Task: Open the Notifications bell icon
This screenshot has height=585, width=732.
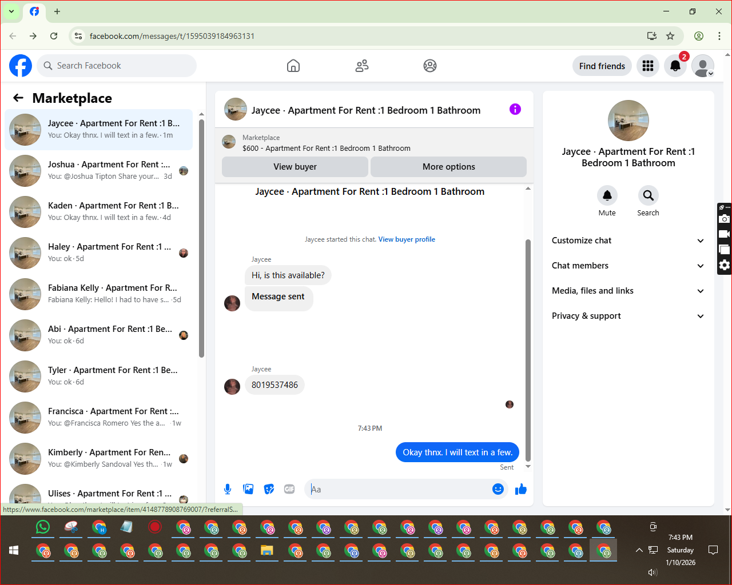Action: pos(675,66)
